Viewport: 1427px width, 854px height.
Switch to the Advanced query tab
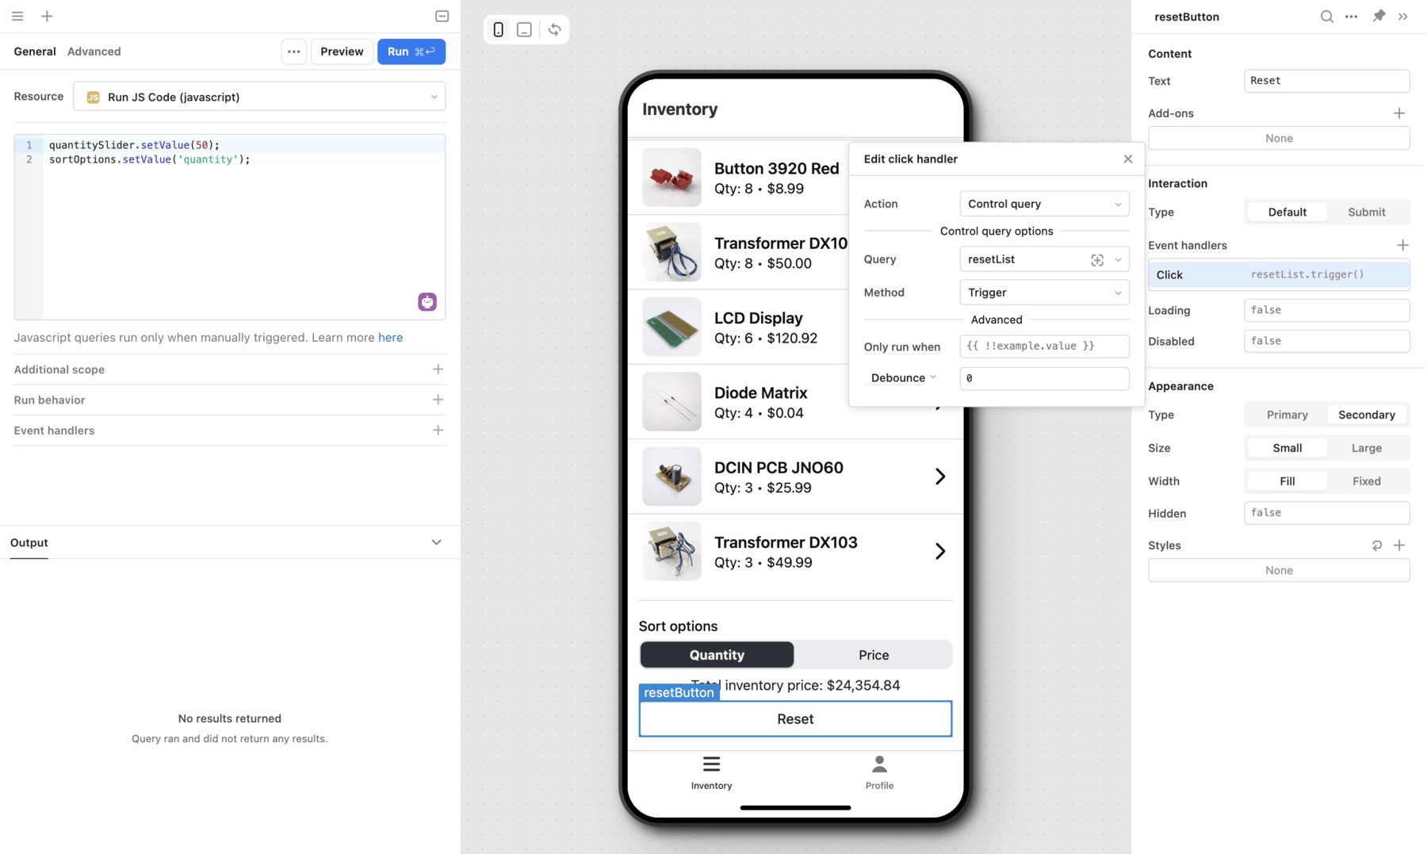point(94,52)
